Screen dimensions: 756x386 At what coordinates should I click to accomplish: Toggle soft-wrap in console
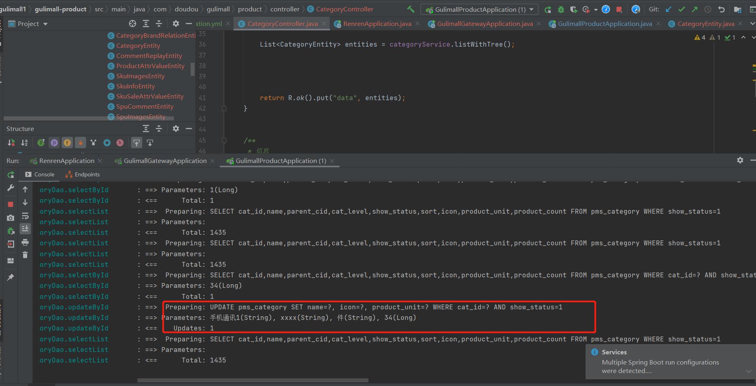(25, 216)
